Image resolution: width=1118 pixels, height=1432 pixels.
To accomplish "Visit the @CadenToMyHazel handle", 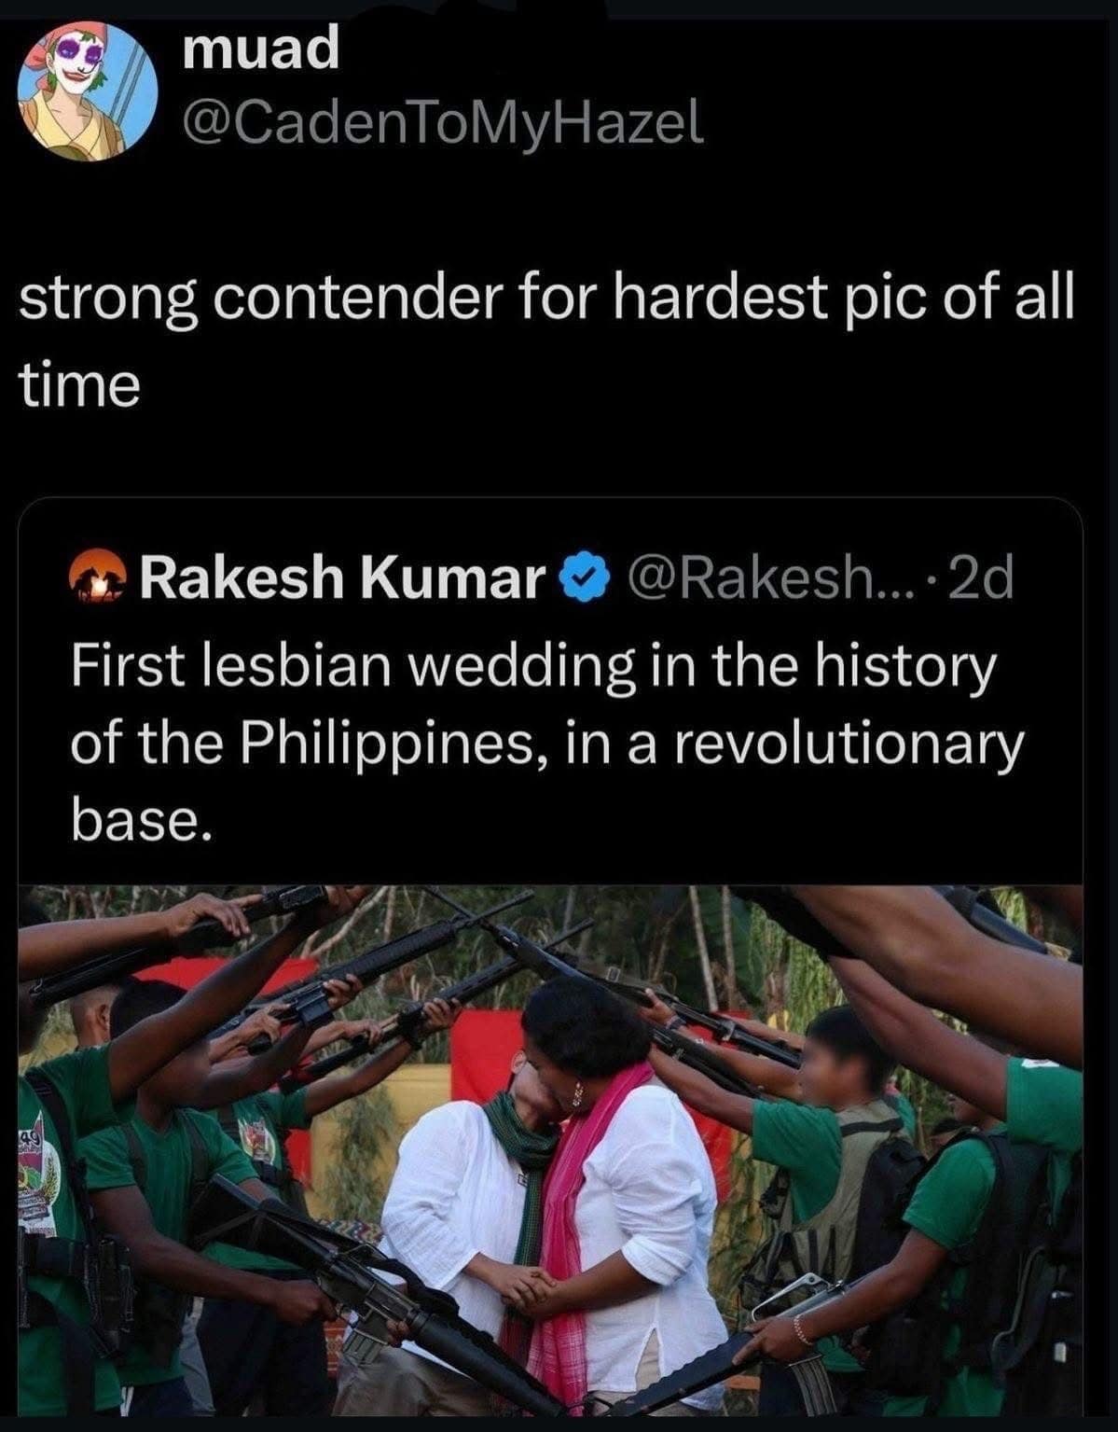I will [x=443, y=123].
